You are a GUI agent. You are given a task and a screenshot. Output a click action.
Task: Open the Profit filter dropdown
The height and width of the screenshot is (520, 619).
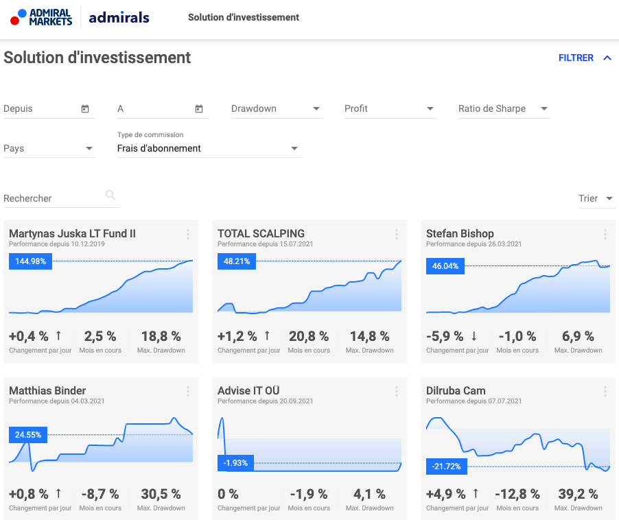point(430,108)
